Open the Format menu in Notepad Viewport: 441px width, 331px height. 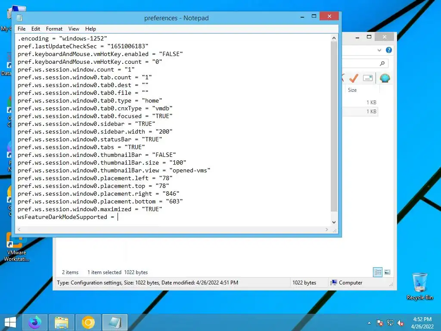(x=54, y=29)
